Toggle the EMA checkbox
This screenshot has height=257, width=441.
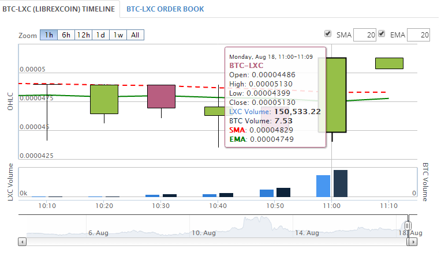coord(382,33)
